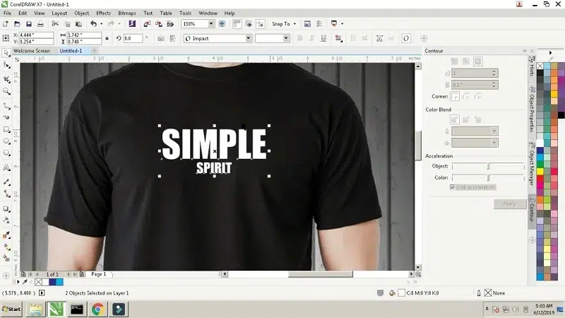Image resolution: width=565 pixels, height=318 pixels.
Task: Expand the Snap To dropdown
Action: click(295, 24)
